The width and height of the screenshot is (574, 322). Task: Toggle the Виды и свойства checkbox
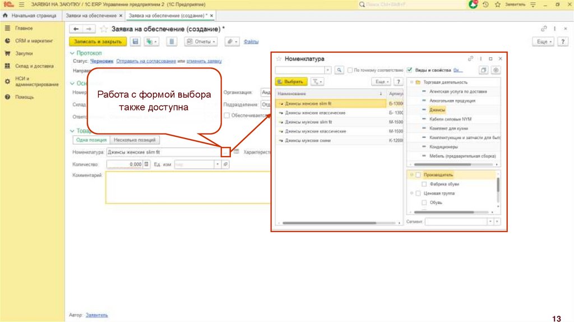410,70
